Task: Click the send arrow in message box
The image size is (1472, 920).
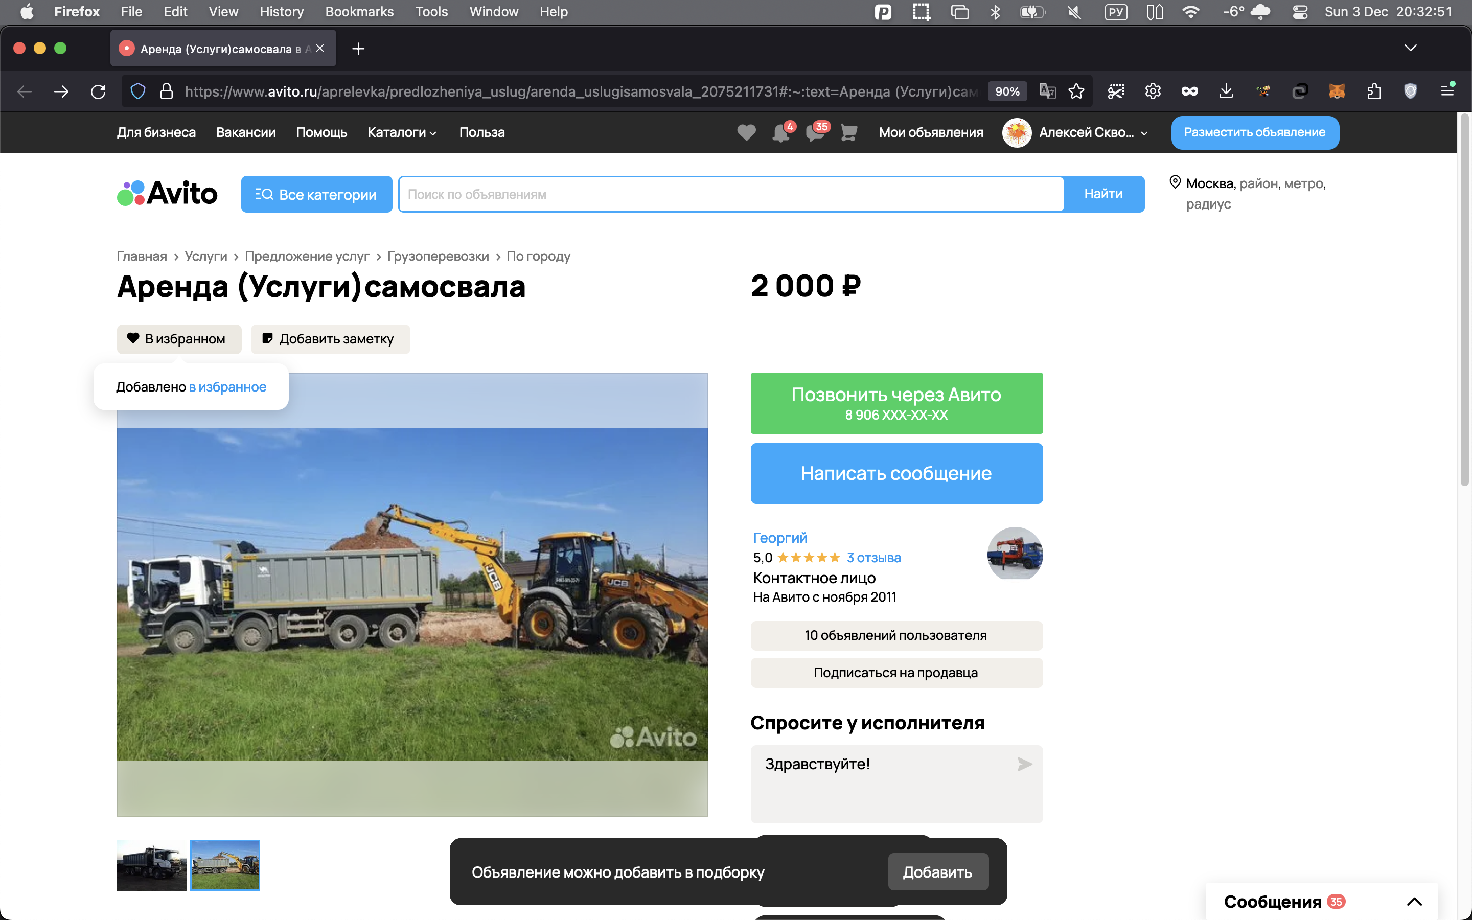Action: click(1024, 764)
